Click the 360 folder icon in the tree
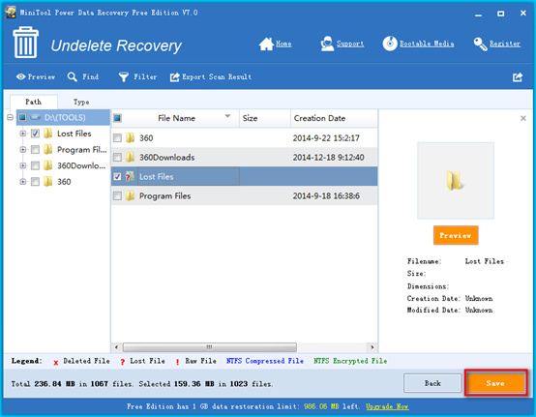 (x=48, y=182)
